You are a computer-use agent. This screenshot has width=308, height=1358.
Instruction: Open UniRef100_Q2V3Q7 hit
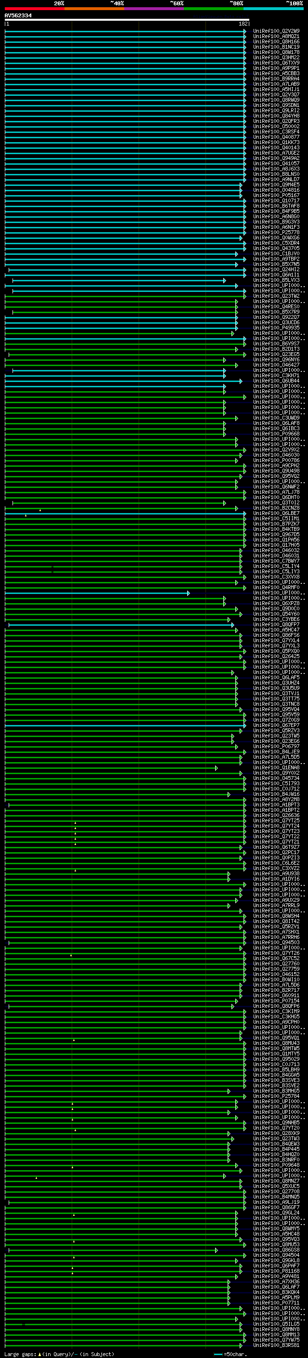(276, 95)
